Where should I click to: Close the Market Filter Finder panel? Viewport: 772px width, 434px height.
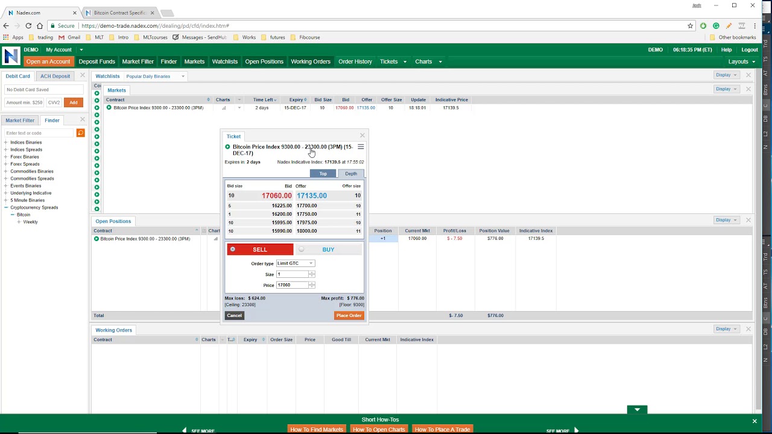point(83,119)
